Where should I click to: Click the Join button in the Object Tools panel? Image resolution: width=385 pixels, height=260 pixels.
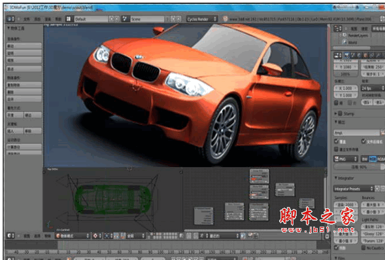click(24, 99)
